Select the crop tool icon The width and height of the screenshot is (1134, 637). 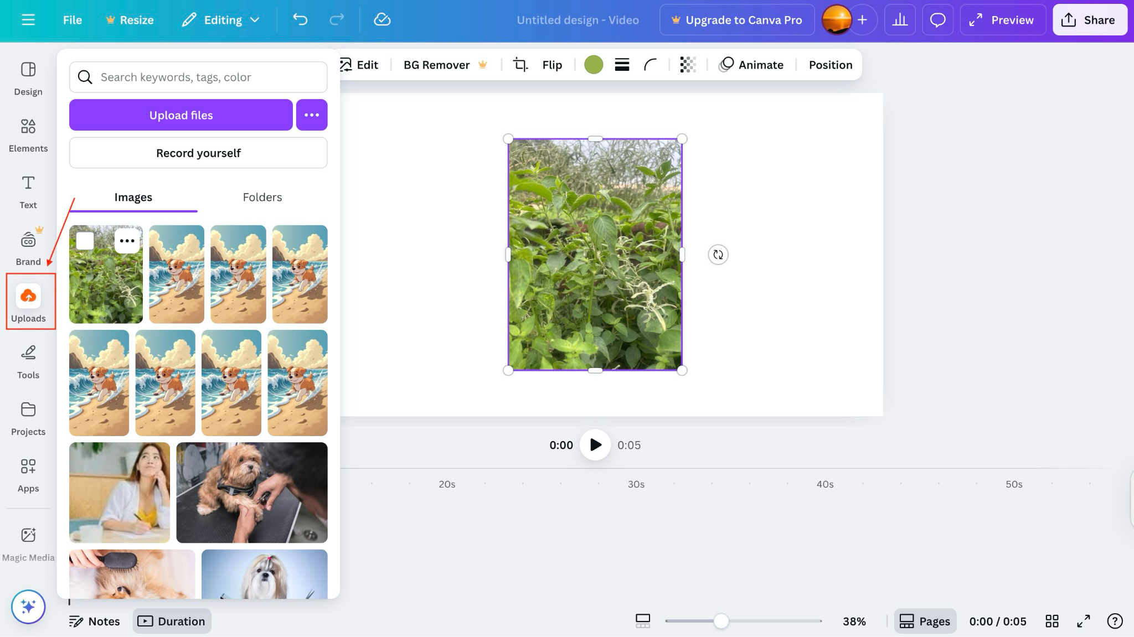tap(520, 65)
